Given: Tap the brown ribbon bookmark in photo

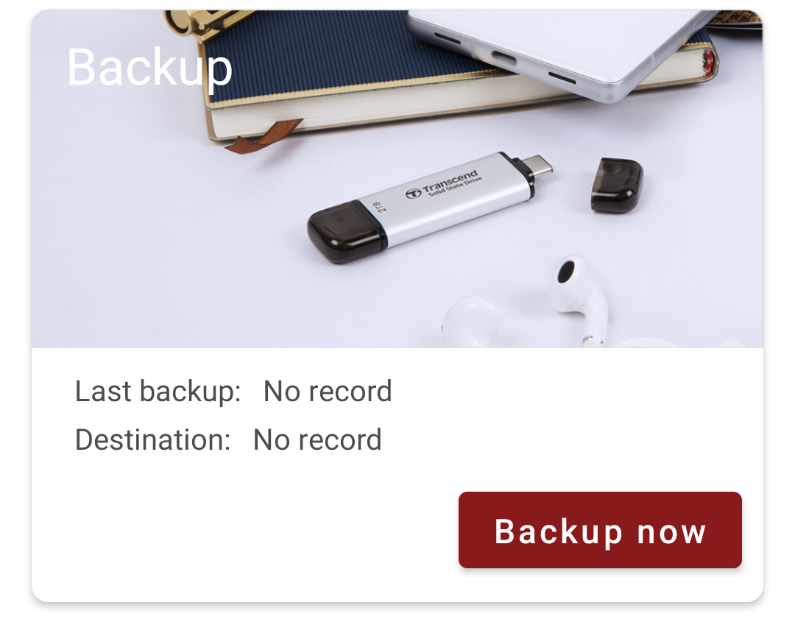Looking at the screenshot, I should point(264,136).
